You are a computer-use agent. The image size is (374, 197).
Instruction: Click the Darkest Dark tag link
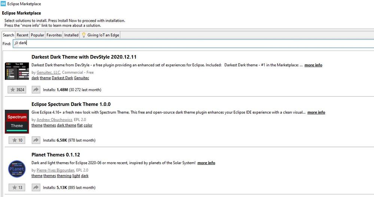point(62,78)
